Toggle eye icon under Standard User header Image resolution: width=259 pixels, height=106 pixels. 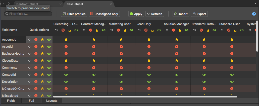click(242, 30)
